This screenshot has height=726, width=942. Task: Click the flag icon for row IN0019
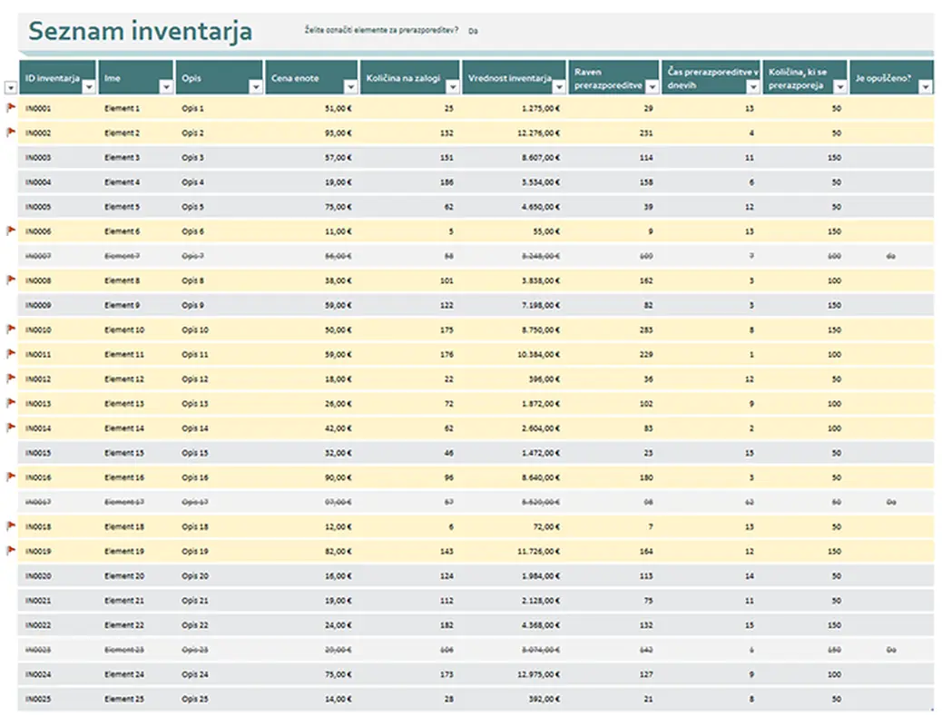(x=12, y=550)
